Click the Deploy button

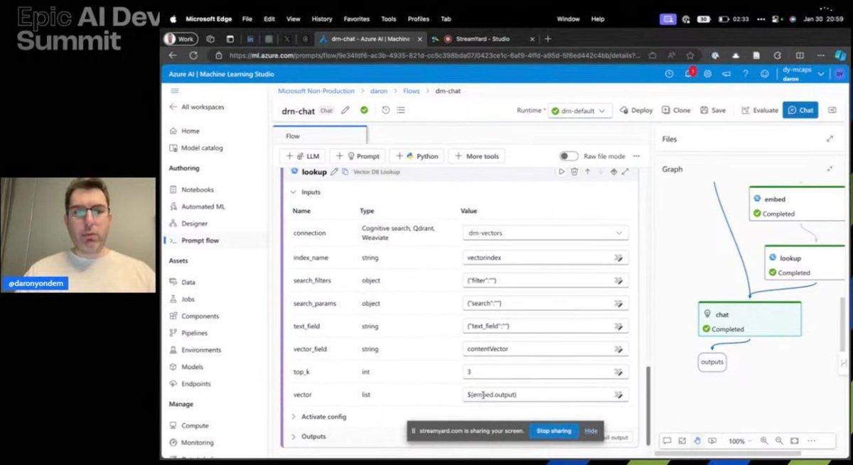[637, 110]
